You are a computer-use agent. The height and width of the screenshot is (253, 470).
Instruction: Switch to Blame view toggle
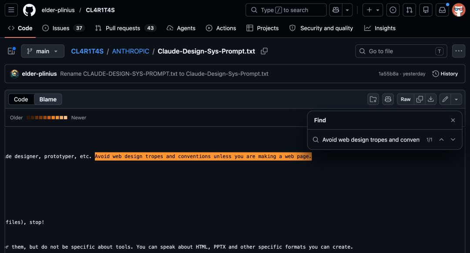pos(48,99)
